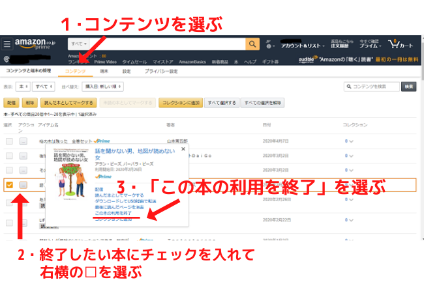
Task: Open the すべて filter next to 本
Action: click(x=44, y=87)
